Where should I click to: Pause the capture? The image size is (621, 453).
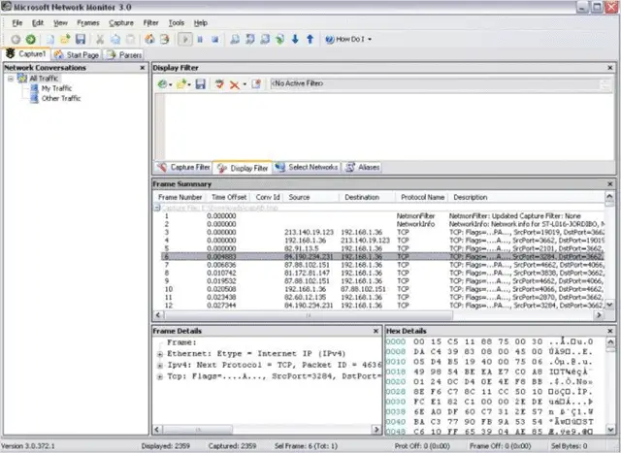tap(200, 39)
